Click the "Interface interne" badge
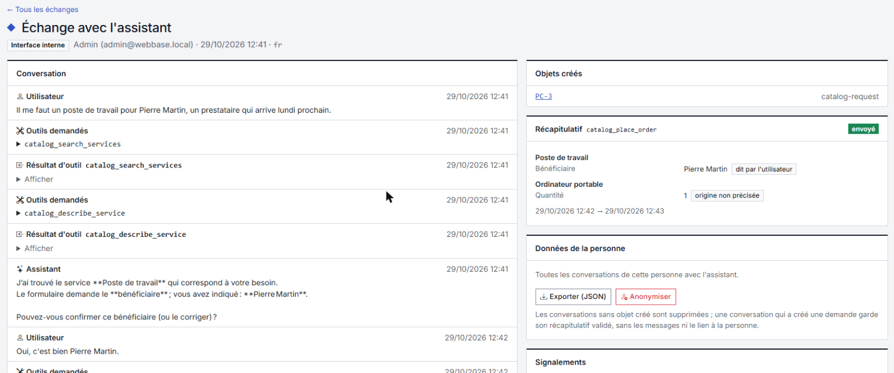Viewport: 894px width, 373px height. pos(38,45)
